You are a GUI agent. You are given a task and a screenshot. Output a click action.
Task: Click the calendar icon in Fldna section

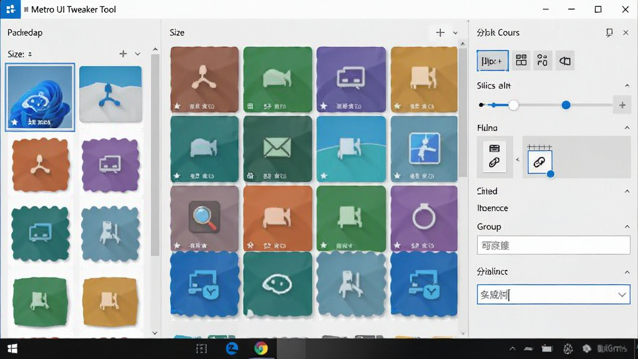494,148
